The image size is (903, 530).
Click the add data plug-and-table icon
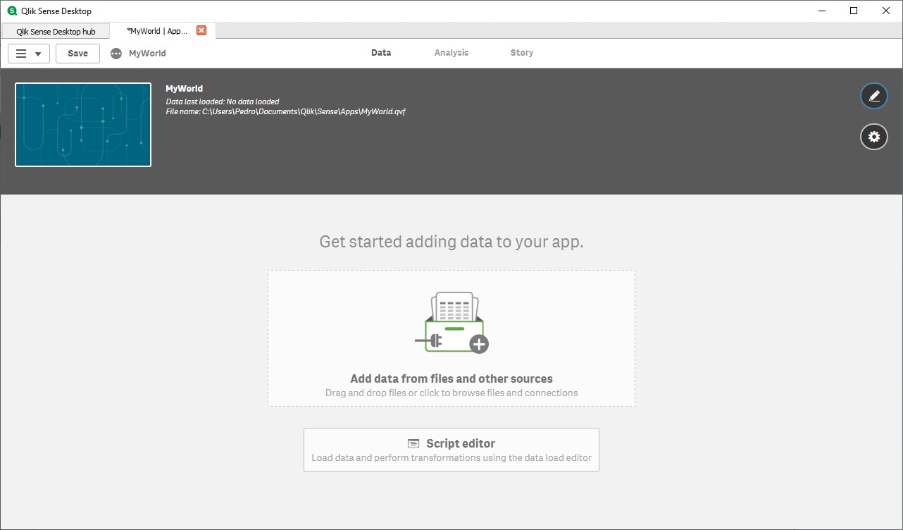pyautogui.click(x=451, y=323)
